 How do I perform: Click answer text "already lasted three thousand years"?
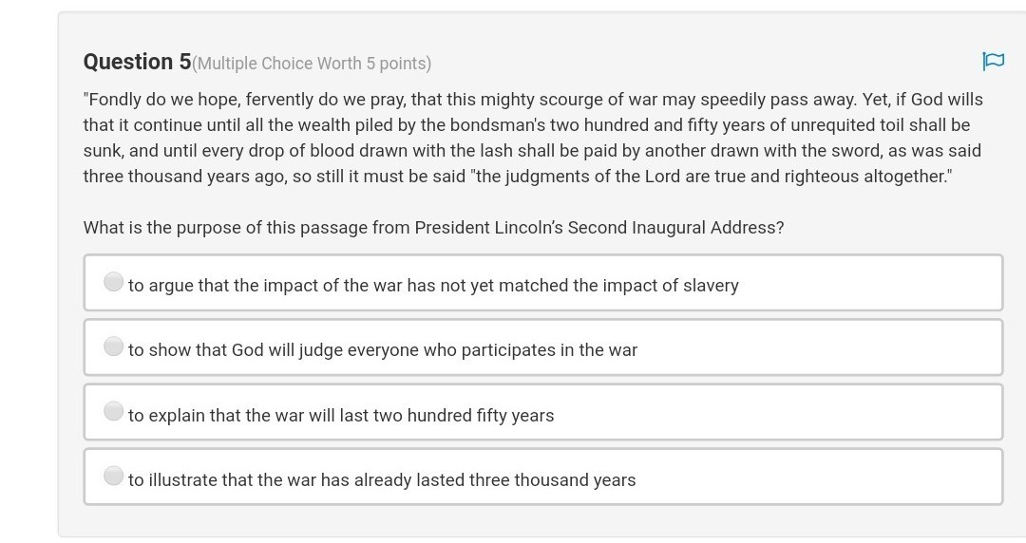click(382, 480)
